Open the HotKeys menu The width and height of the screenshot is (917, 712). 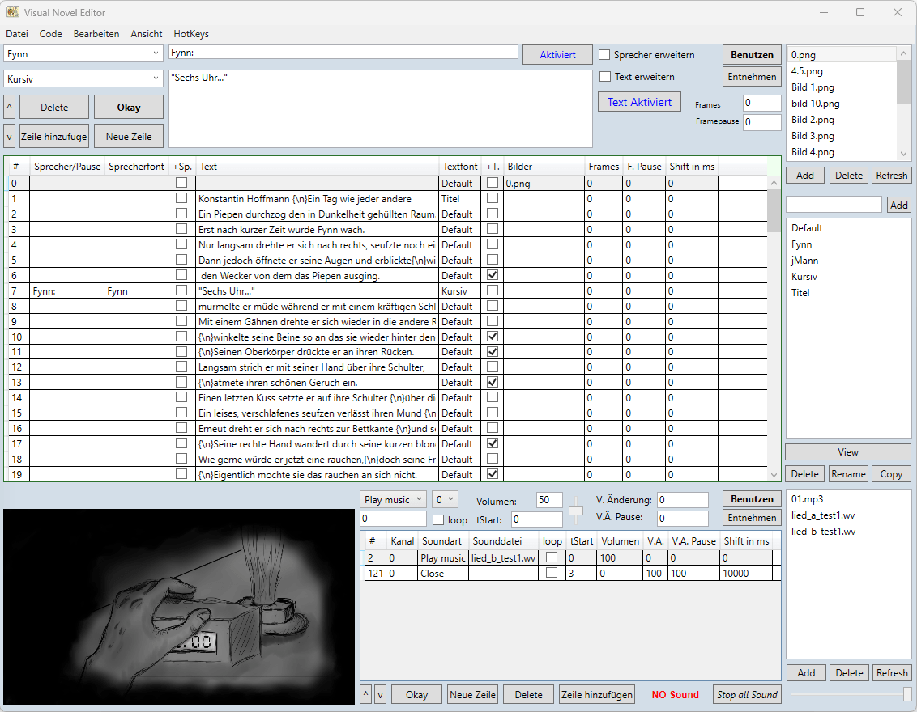[x=191, y=34]
